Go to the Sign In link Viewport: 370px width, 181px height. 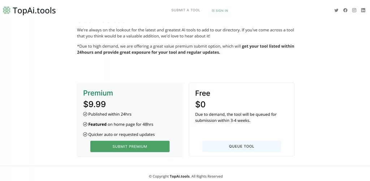click(221, 11)
